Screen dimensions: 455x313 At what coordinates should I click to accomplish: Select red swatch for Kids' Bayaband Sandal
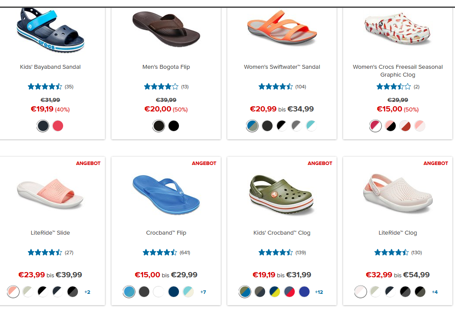[x=58, y=126]
